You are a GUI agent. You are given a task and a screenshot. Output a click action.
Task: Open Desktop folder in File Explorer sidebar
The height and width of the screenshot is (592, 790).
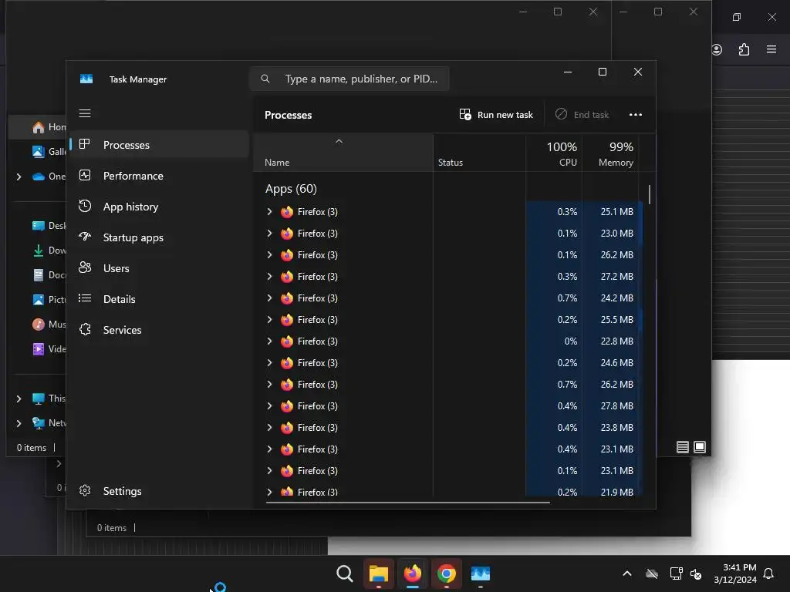click(49, 226)
